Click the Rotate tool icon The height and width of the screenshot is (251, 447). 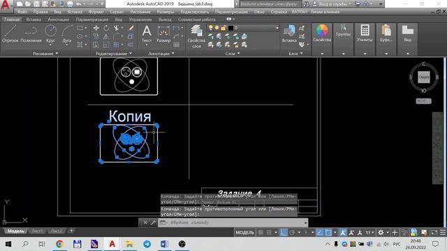(106, 28)
